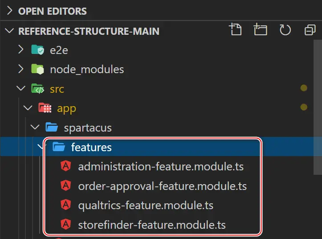The height and width of the screenshot is (239, 322).
Task: Collapse the app folder chevron
Action: [x=28, y=108]
